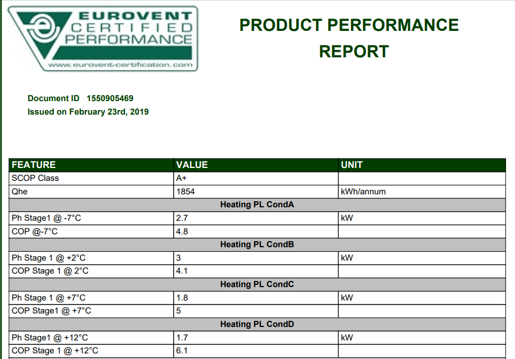Select the Ph Stage 1 @ +2°C cell
The width and height of the screenshot is (515, 359).
click(x=91, y=258)
